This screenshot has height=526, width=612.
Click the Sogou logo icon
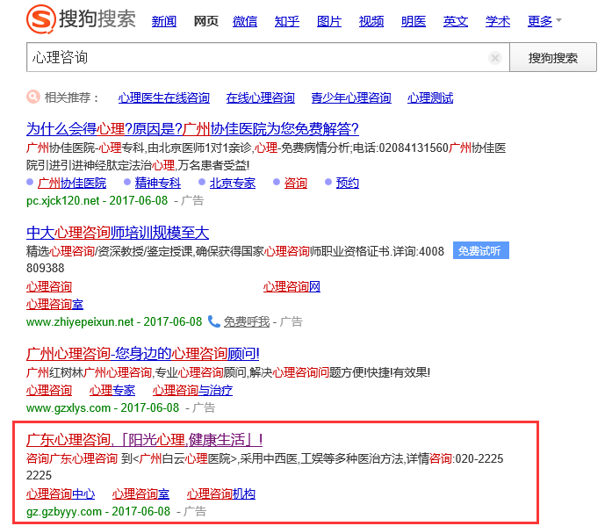[x=41, y=18]
